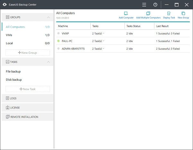
Task: Click the sidebar +New Group button
Action: 27,53
